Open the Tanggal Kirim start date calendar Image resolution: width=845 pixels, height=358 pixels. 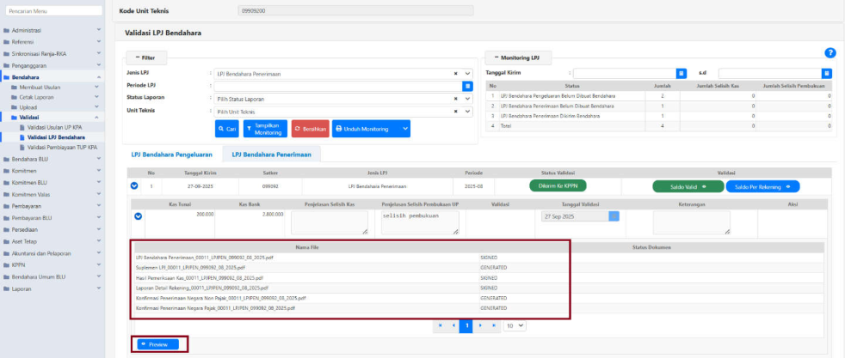[681, 74]
